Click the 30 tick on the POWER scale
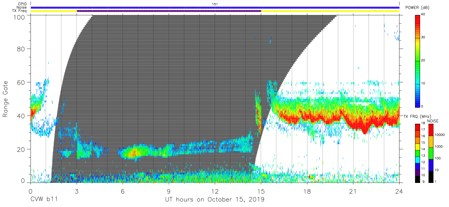The width and height of the screenshot is (449, 207). (423, 38)
